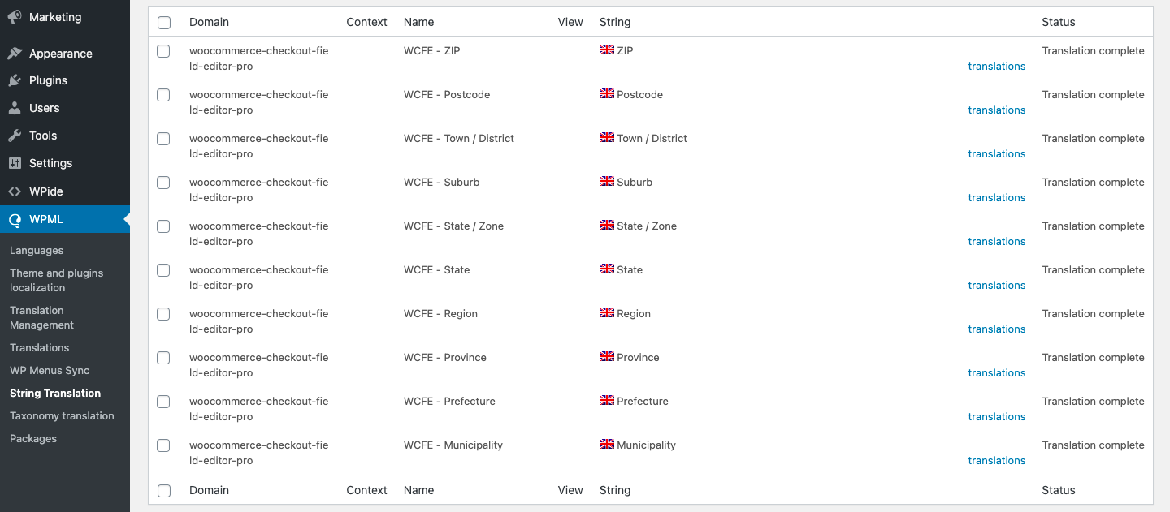Click the WPide code brackets icon
The height and width of the screenshot is (512, 1170).
point(15,191)
